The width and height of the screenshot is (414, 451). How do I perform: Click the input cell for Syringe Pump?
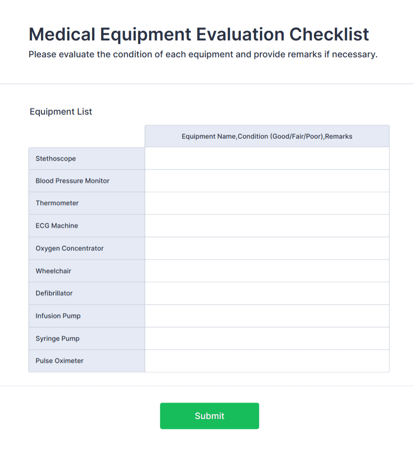coord(267,338)
